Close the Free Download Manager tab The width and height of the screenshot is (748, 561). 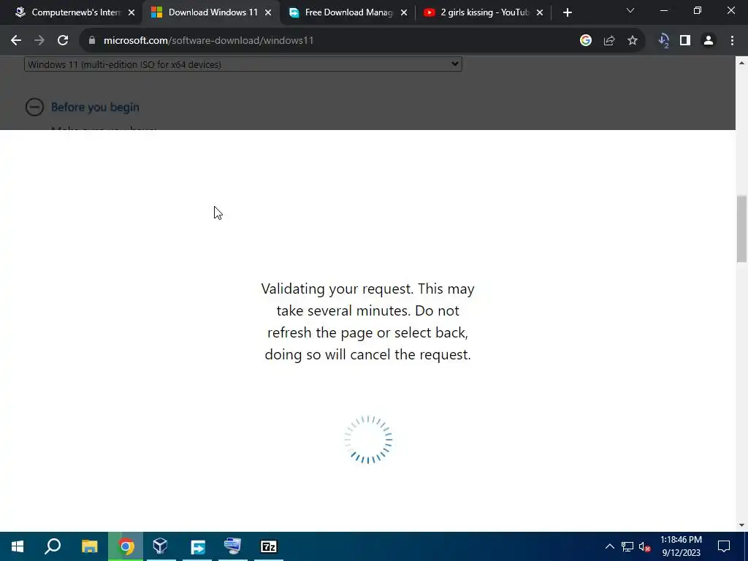(404, 13)
